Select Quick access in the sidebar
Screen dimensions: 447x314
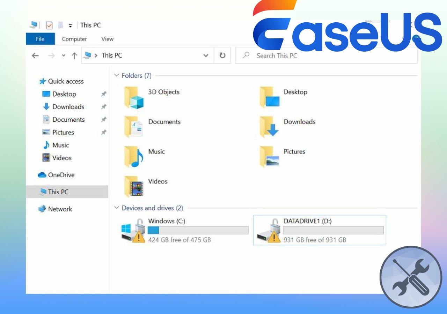point(65,81)
